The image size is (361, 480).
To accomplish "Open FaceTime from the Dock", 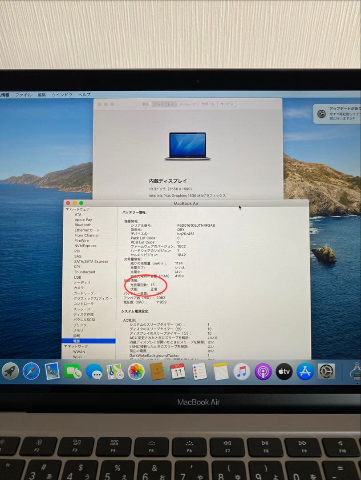I will 73,371.
